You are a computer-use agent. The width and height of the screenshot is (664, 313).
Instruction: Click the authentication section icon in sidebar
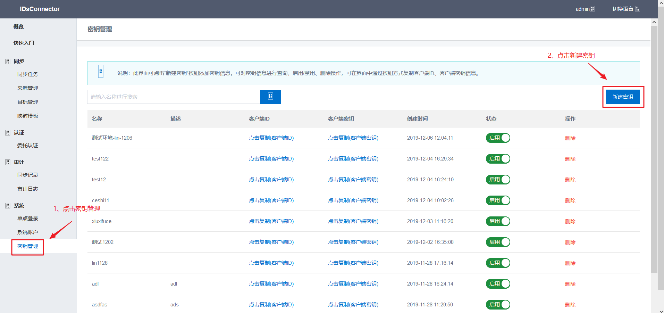click(x=8, y=133)
